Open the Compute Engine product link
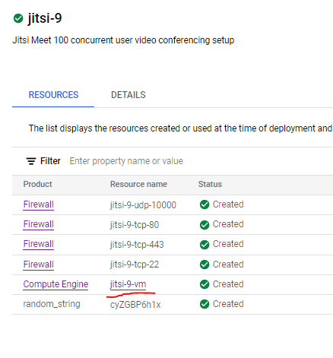The height and width of the screenshot is (358, 333). pos(55,284)
